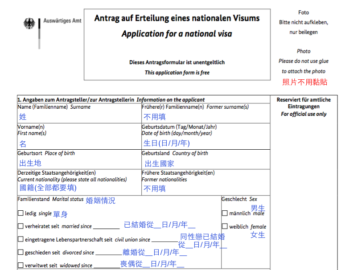
Task: Click the Former nationalities field
Action: [x=206, y=182]
